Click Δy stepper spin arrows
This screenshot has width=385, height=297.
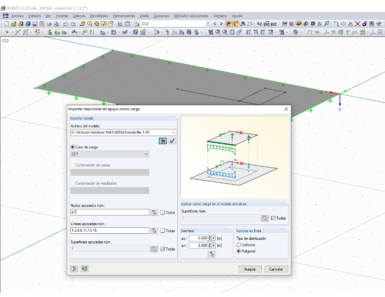[209, 245]
